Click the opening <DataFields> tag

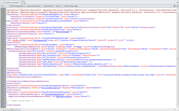13,68
